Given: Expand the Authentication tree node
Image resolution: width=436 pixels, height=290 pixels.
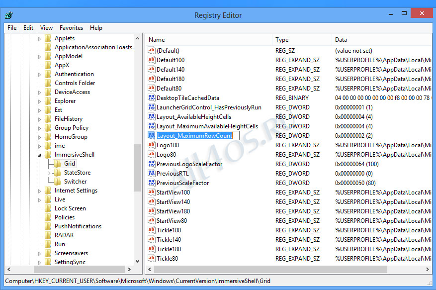Looking at the screenshot, I should 39,75.
